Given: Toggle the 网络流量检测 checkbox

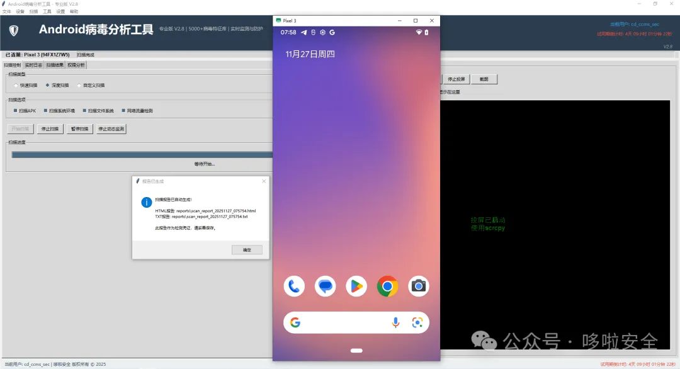Looking at the screenshot, I should (137, 111).
